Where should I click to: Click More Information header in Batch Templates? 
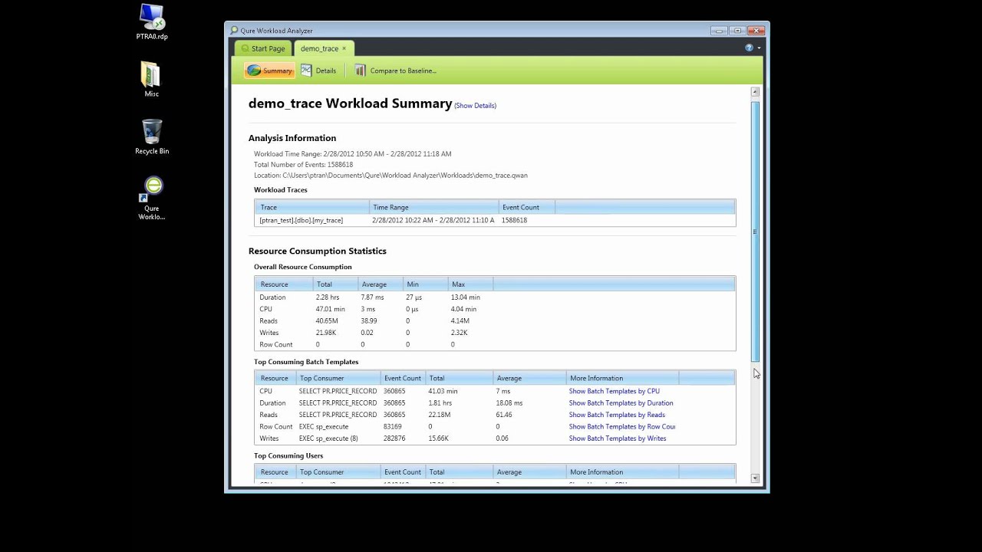click(622, 378)
